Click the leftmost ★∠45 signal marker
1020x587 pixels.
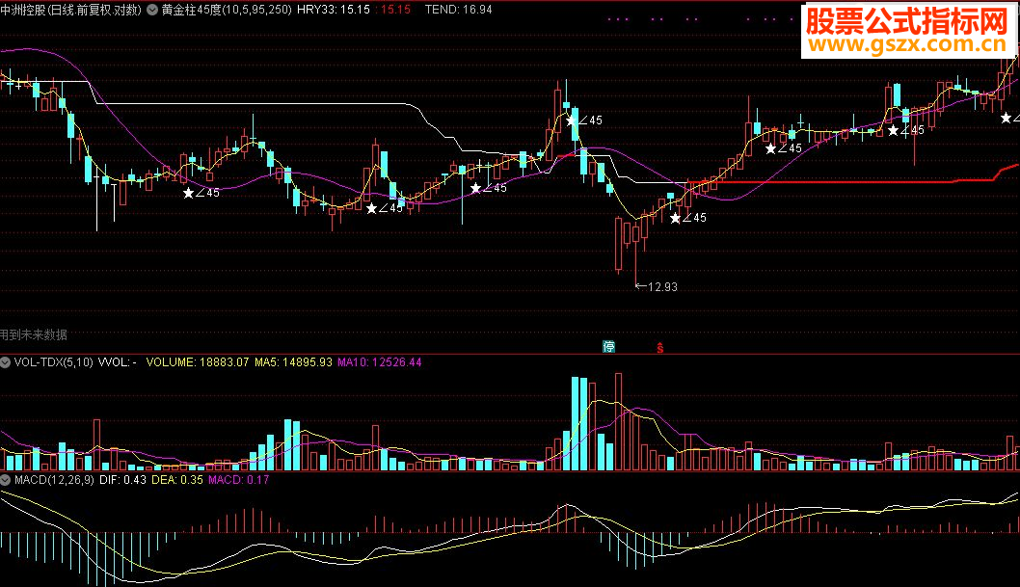pyautogui.click(x=201, y=193)
